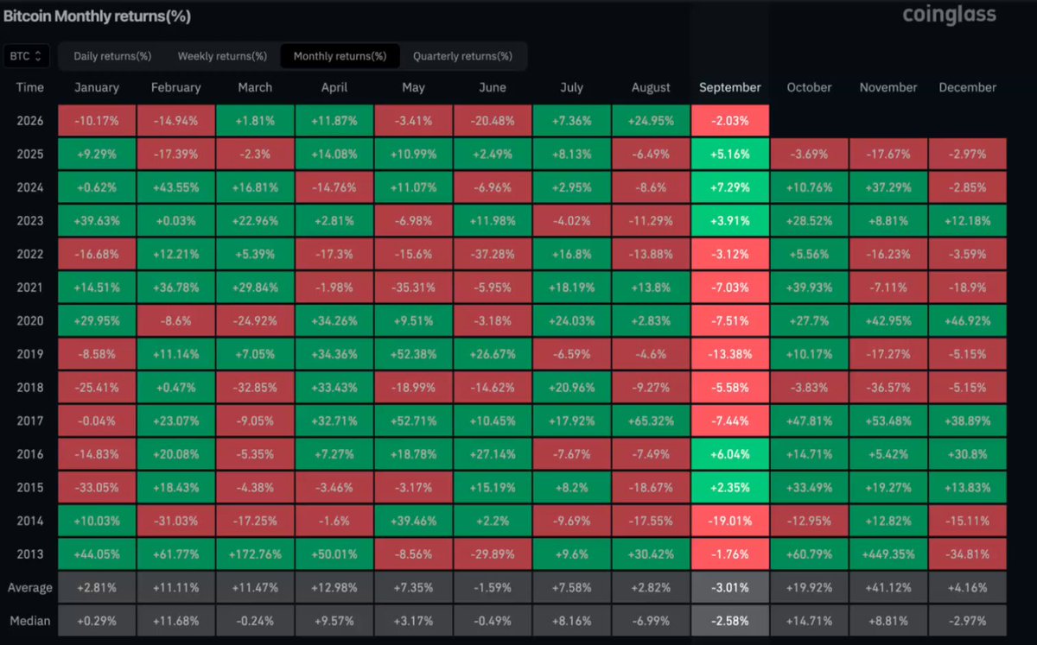Switch to Weekly returns(%) tab

[222, 56]
